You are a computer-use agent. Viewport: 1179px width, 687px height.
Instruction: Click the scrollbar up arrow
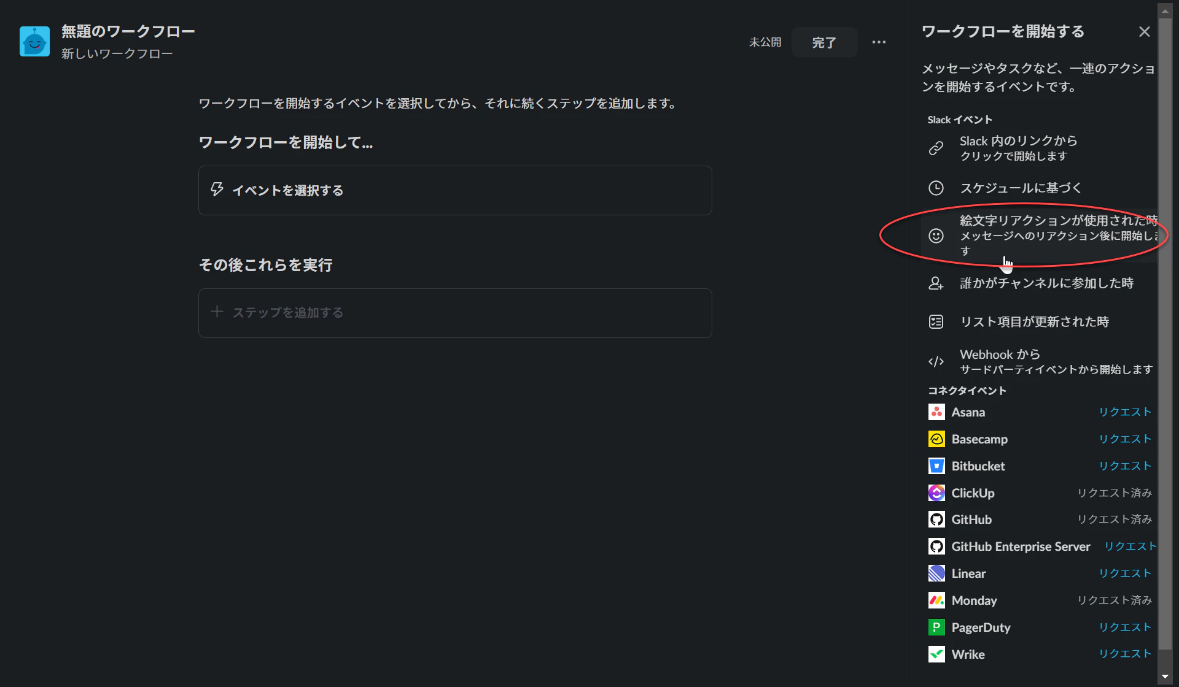coord(1165,10)
